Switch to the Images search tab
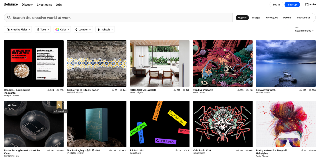 [x=256, y=18]
